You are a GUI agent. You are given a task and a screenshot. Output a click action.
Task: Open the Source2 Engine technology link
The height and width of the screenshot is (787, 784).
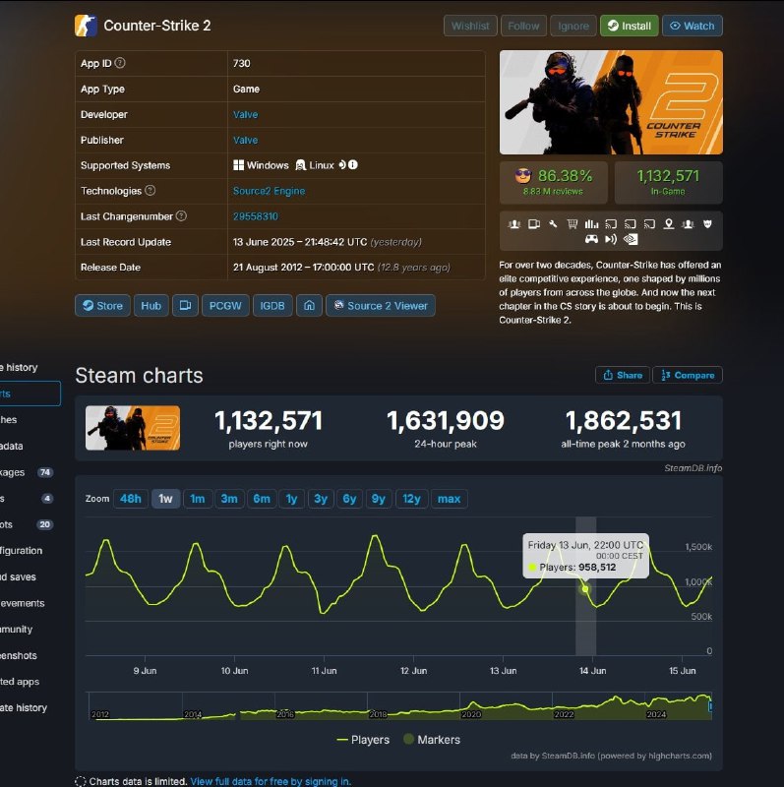coord(269,191)
